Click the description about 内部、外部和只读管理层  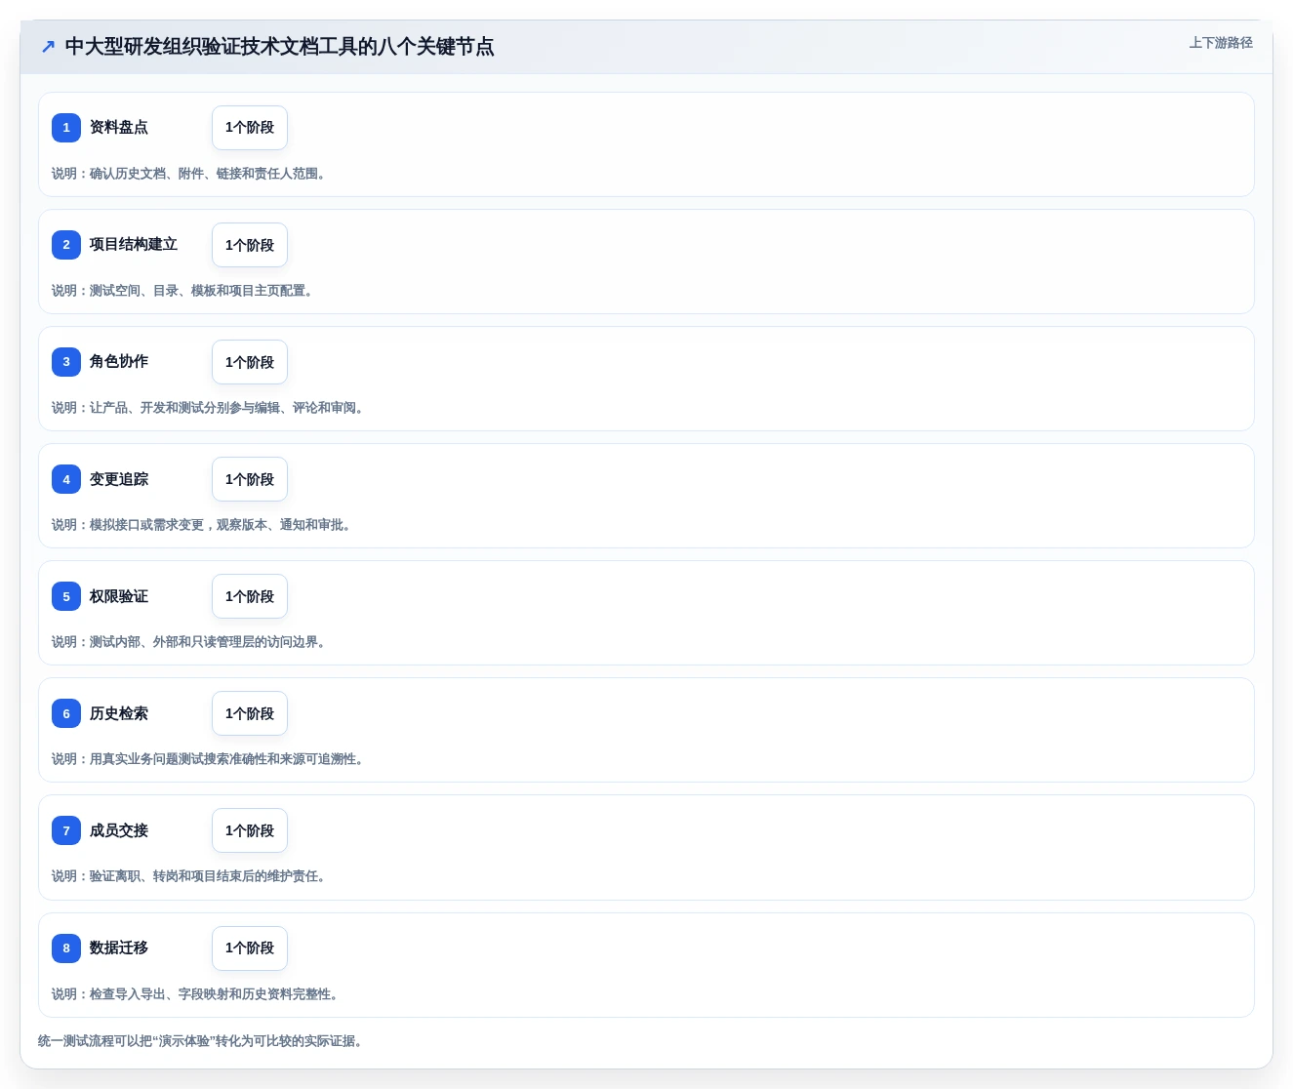click(190, 642)
